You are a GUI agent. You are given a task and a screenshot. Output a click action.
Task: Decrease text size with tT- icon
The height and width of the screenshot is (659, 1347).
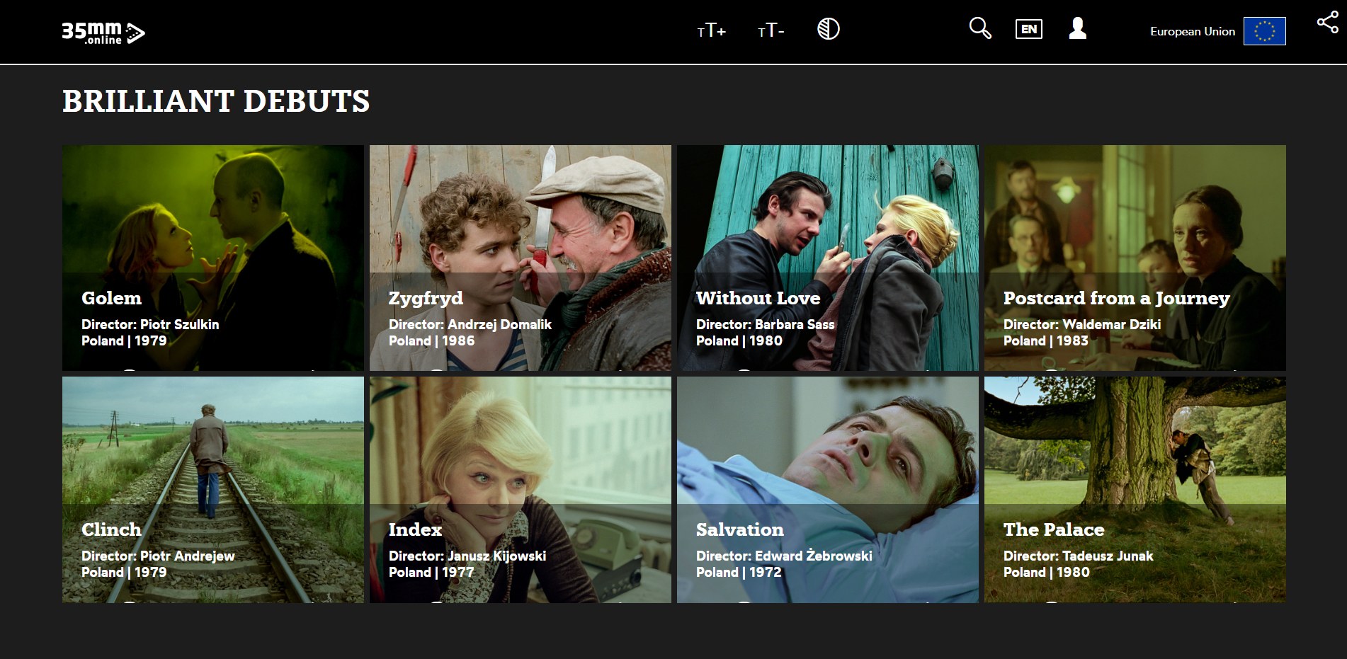tap(771, 30)
